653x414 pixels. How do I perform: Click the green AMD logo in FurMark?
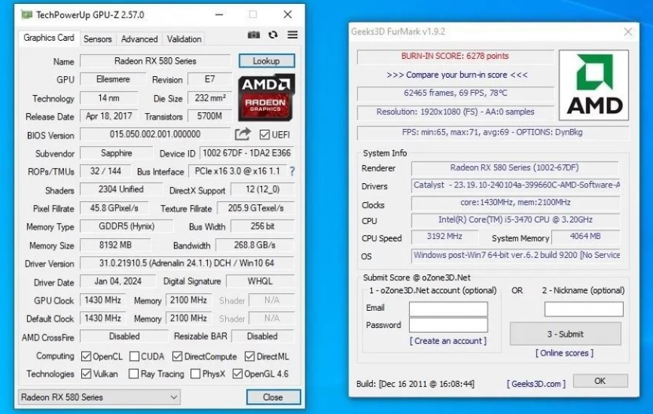pos(593,85)
